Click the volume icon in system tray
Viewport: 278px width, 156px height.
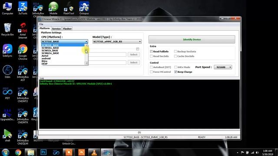pos(258,153)
